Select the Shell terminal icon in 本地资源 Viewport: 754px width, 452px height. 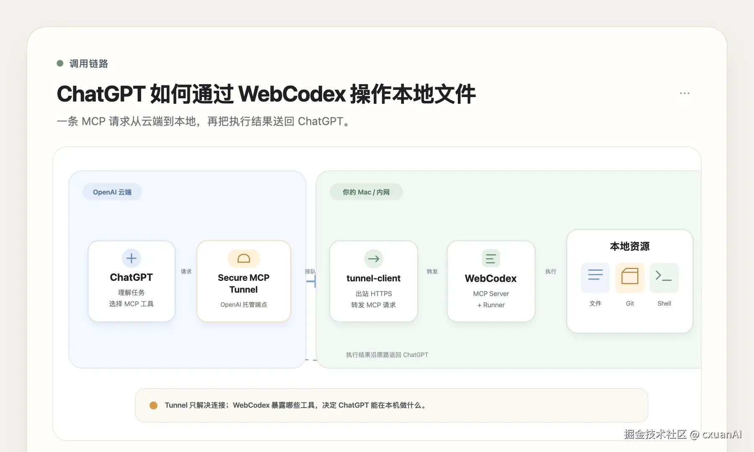point(664,277)
